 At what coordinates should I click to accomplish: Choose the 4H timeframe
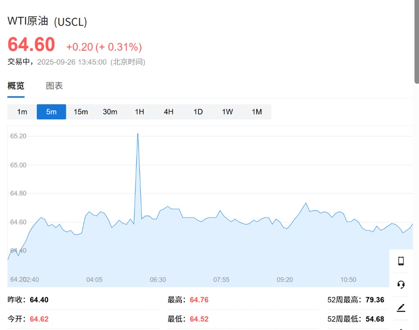point(169,112)
